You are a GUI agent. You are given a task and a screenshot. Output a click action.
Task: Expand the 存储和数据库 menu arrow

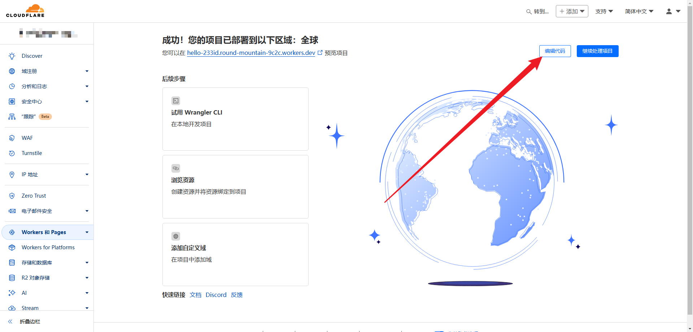(x=87, y=263)
